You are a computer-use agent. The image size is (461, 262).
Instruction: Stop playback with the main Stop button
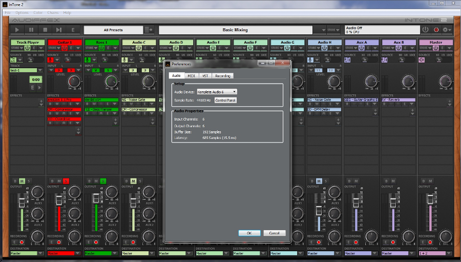pos(45,30)
